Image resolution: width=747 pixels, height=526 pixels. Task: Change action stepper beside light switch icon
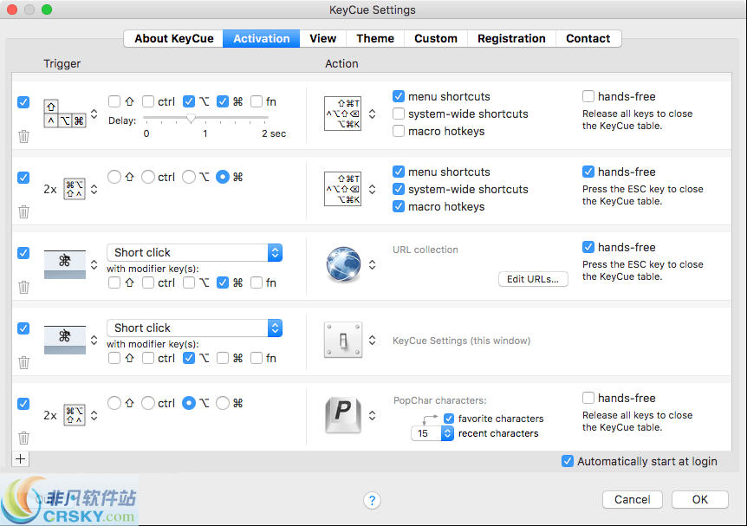pos(372,340)
